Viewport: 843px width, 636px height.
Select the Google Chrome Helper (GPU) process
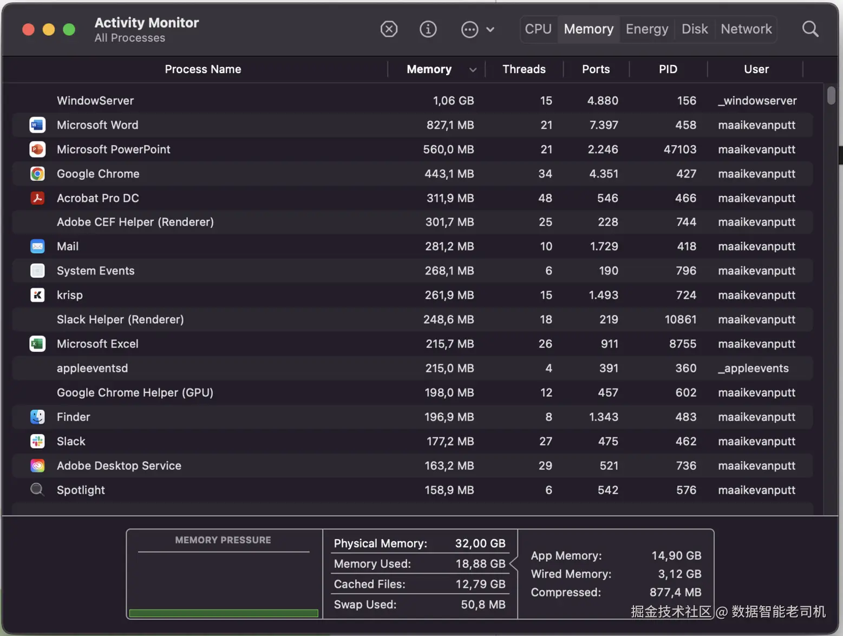pyautogui.click(x=135, y=392)
